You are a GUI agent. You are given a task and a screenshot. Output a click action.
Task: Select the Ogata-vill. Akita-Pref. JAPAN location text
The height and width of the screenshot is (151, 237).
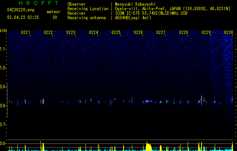click(x=173, y=9)
